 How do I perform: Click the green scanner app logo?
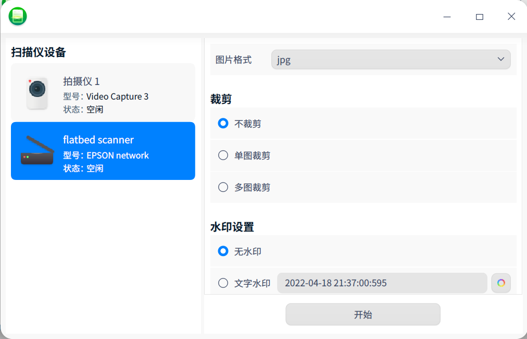(18, 16)
